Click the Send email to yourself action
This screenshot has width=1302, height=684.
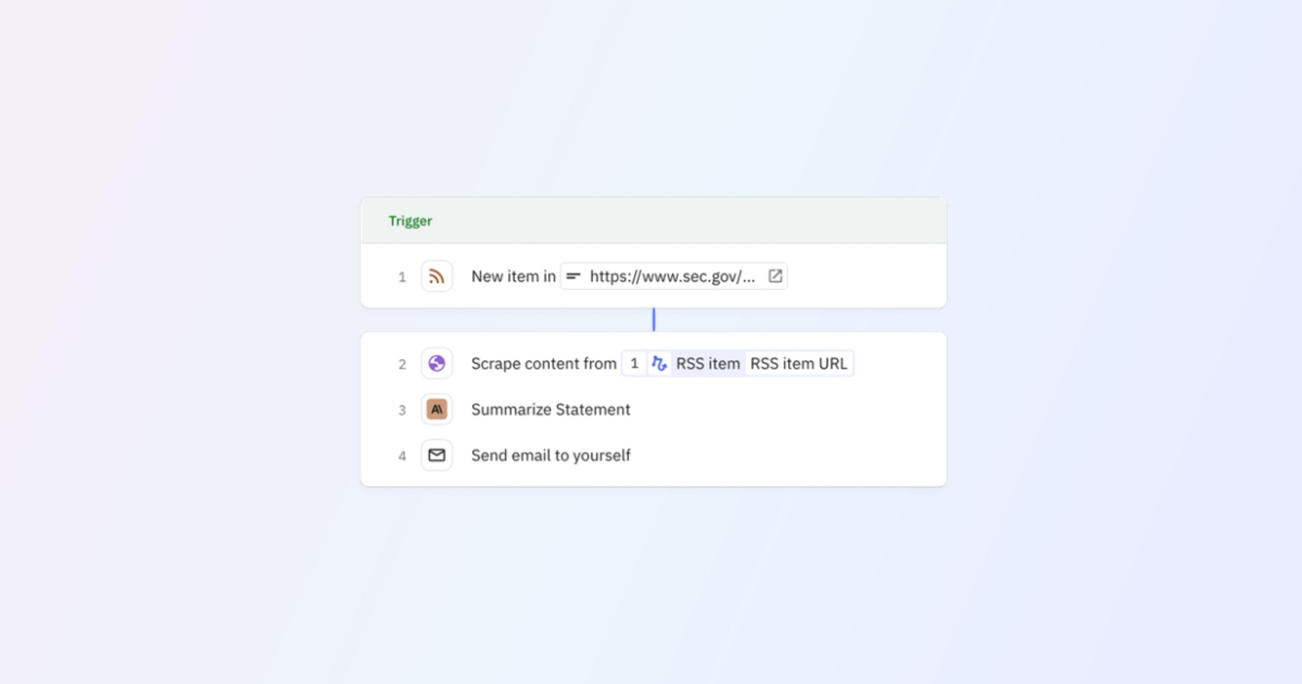[551, 455]
